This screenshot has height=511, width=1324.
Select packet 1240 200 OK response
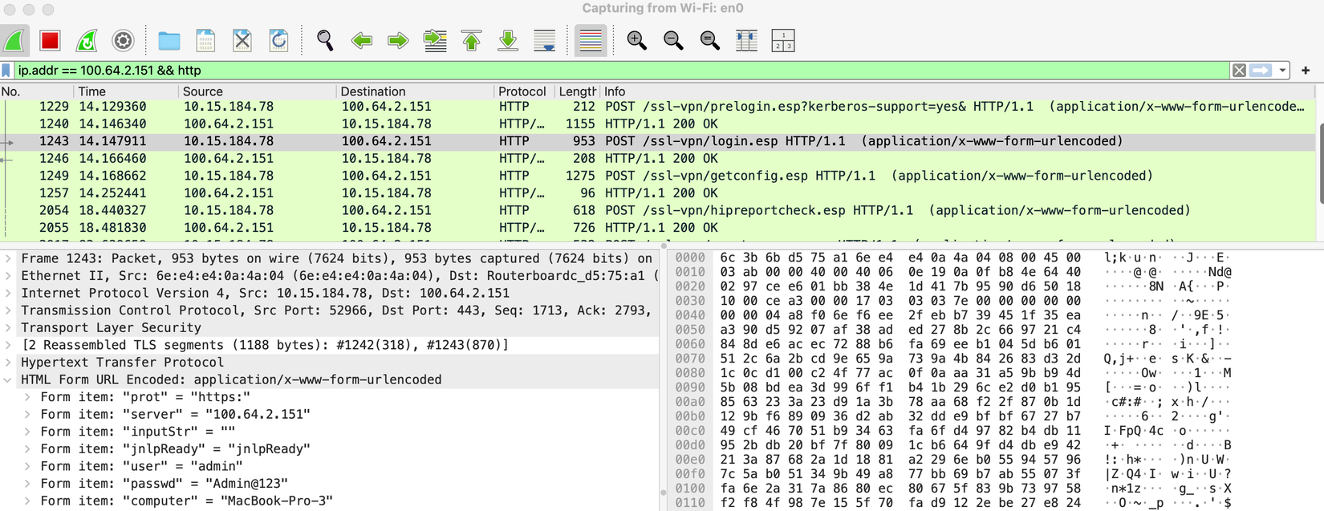point(658,124)
